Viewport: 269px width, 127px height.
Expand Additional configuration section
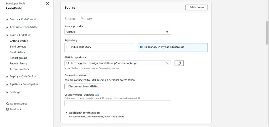click(x=66, y=113)
